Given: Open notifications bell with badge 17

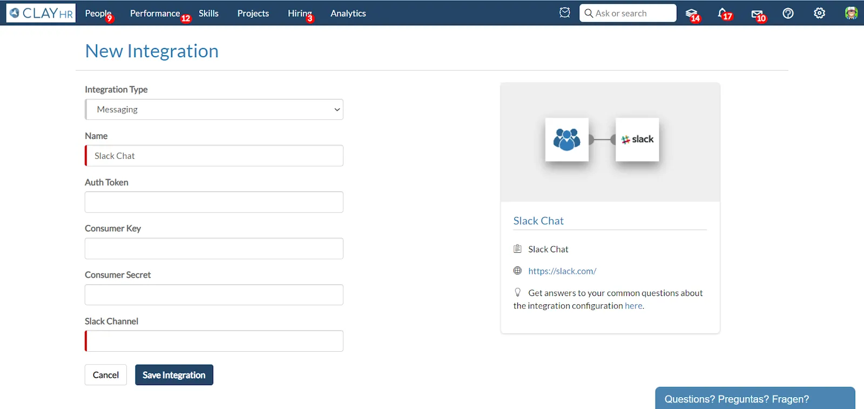Looking at the screenshot, I should pos(724,14).
